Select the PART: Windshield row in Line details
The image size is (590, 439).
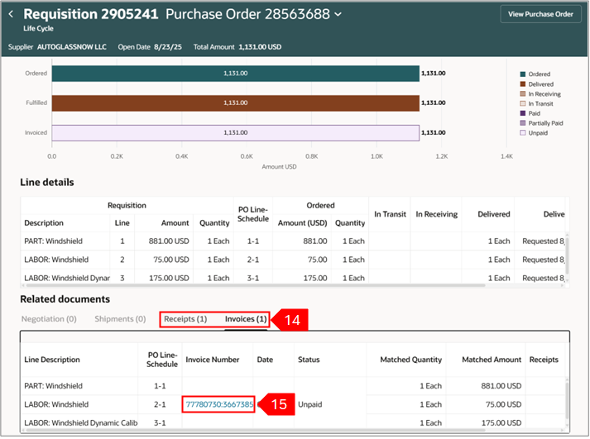(x=55, y=241)
